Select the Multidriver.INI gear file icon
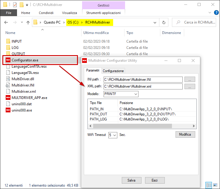 (8, 85)
